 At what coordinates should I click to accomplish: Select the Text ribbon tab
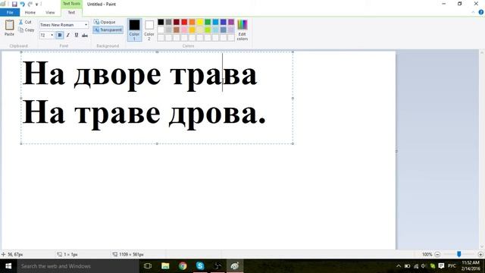(71, 12)
